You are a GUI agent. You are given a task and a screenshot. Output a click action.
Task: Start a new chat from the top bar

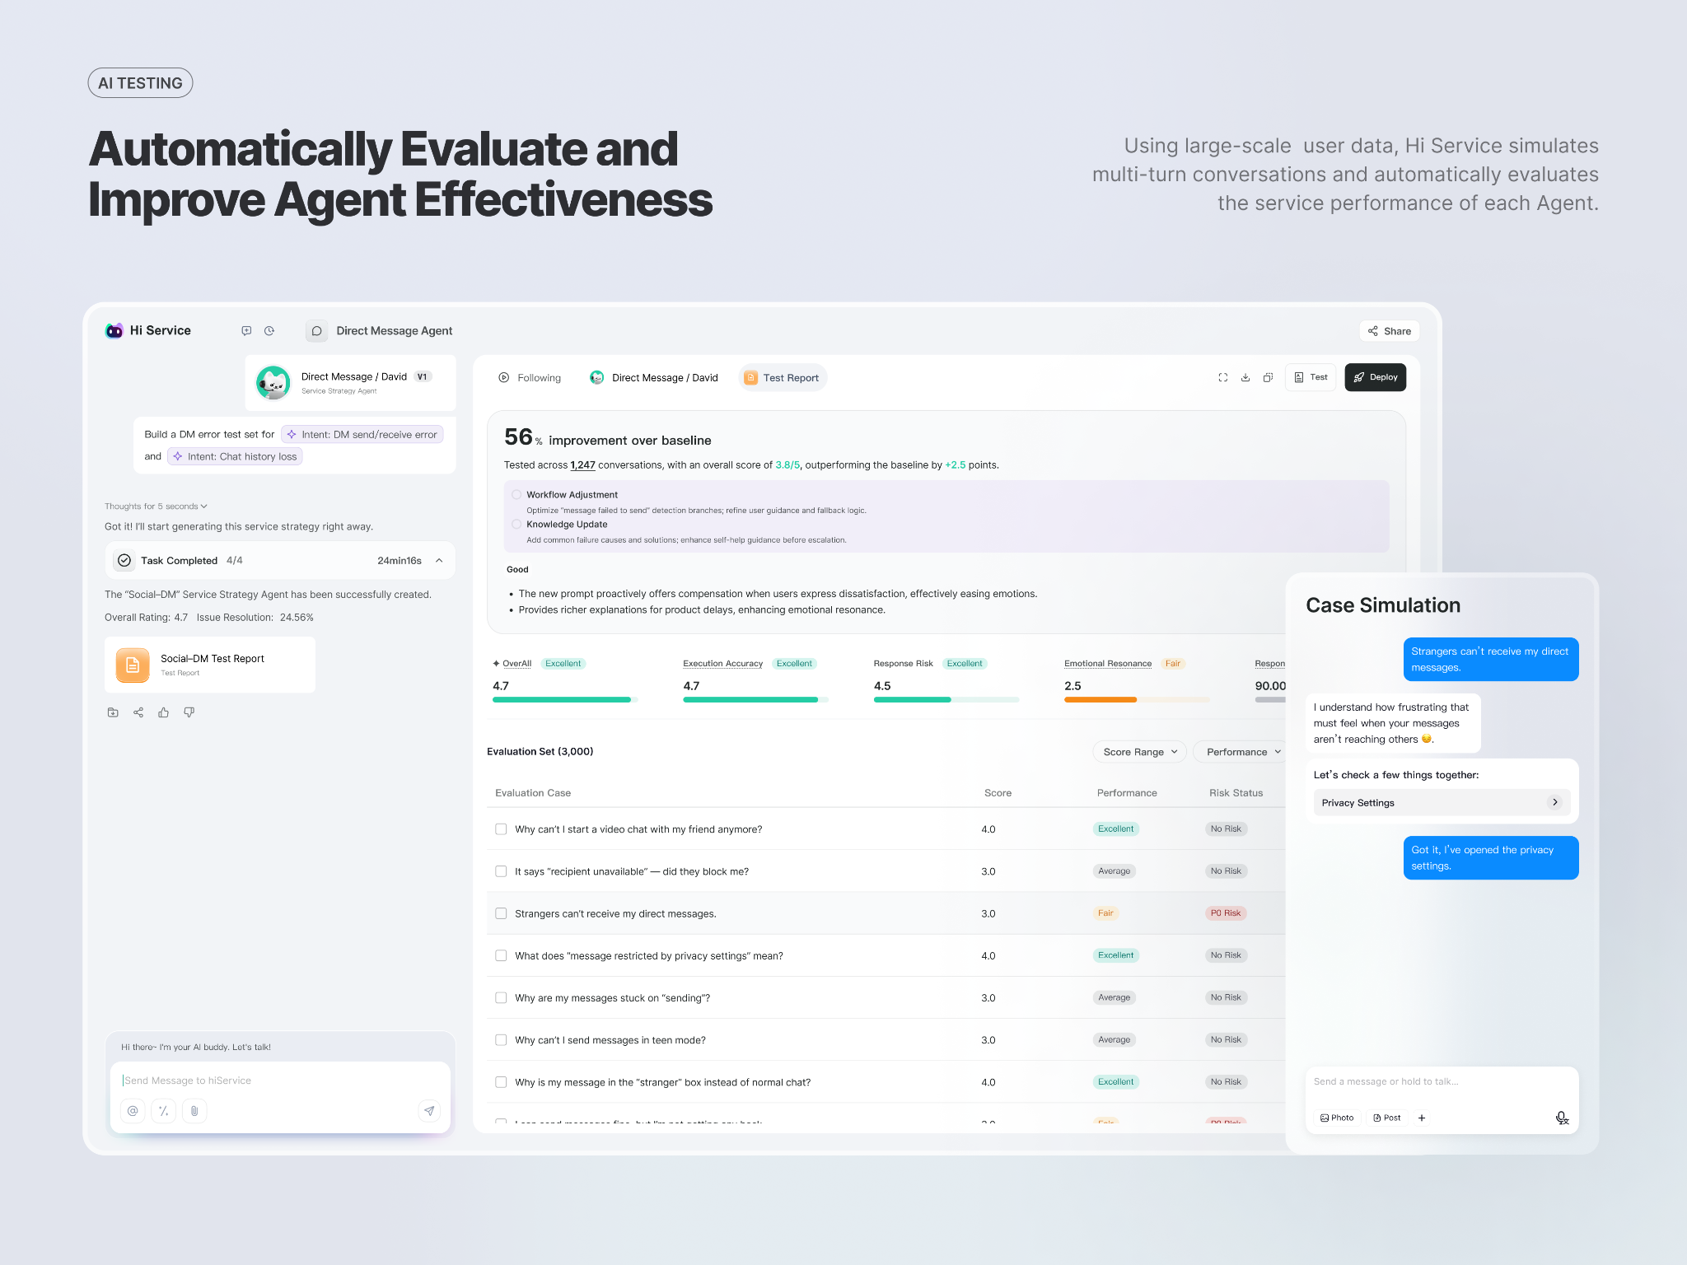click(245, 330)
